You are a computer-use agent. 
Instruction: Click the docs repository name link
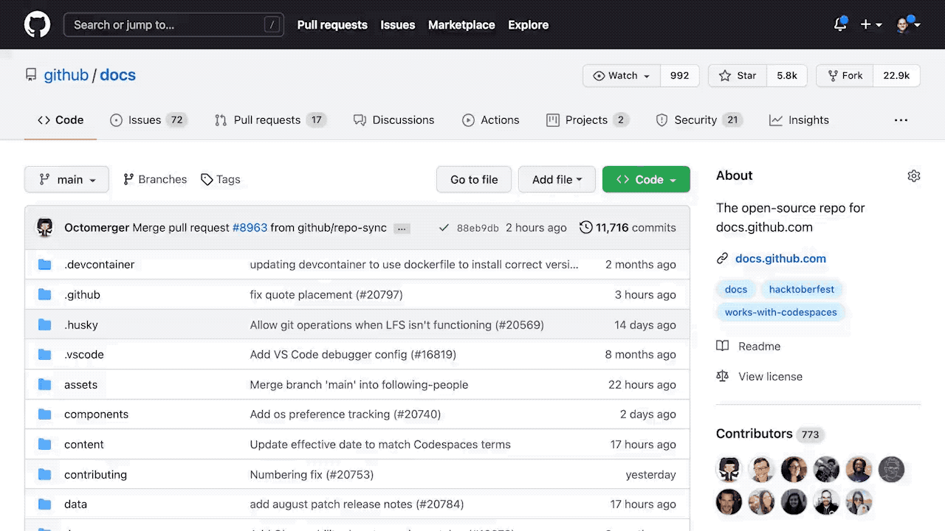tap(117, 75)
